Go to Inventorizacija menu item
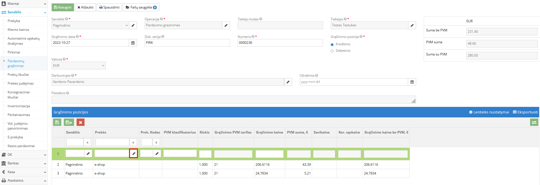Viewport: 540px width, 185px height. (x=19, y=106)
